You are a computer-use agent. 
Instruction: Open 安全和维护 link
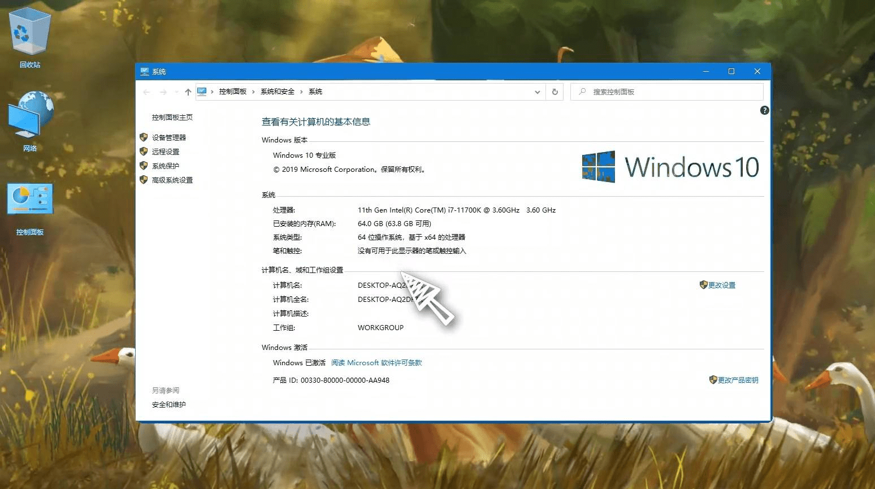[x=169, y=405]
